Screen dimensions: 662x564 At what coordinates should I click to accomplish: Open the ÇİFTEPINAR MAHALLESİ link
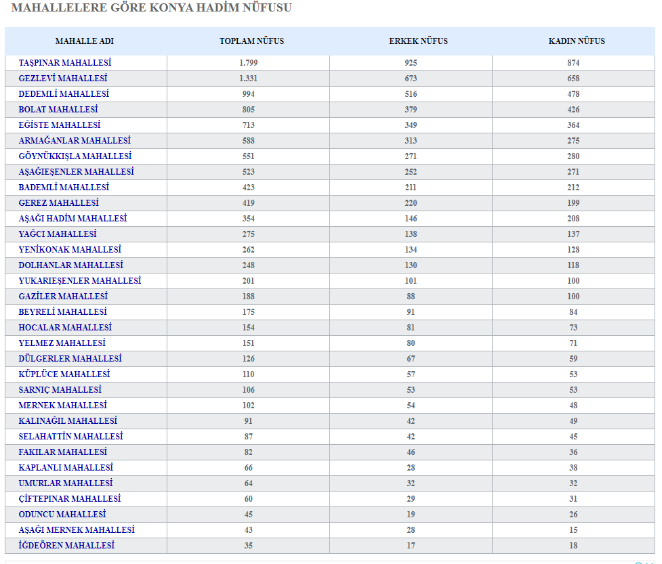[x=70, y=499]
